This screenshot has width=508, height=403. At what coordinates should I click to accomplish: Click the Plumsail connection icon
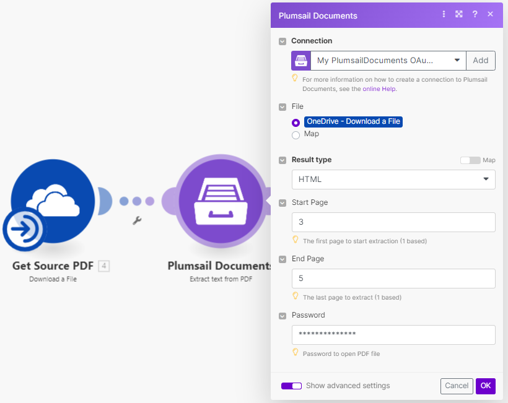pos(301,61)
